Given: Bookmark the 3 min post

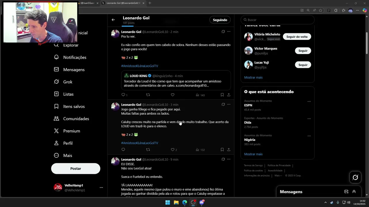Looking at the screenshot, I should [222, 149].
